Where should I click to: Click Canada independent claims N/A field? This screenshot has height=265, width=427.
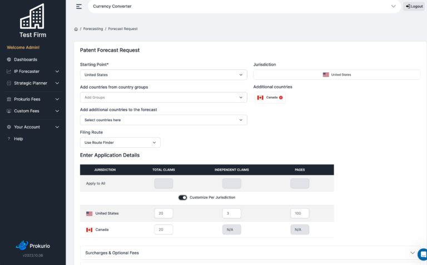tap(232, 229)
